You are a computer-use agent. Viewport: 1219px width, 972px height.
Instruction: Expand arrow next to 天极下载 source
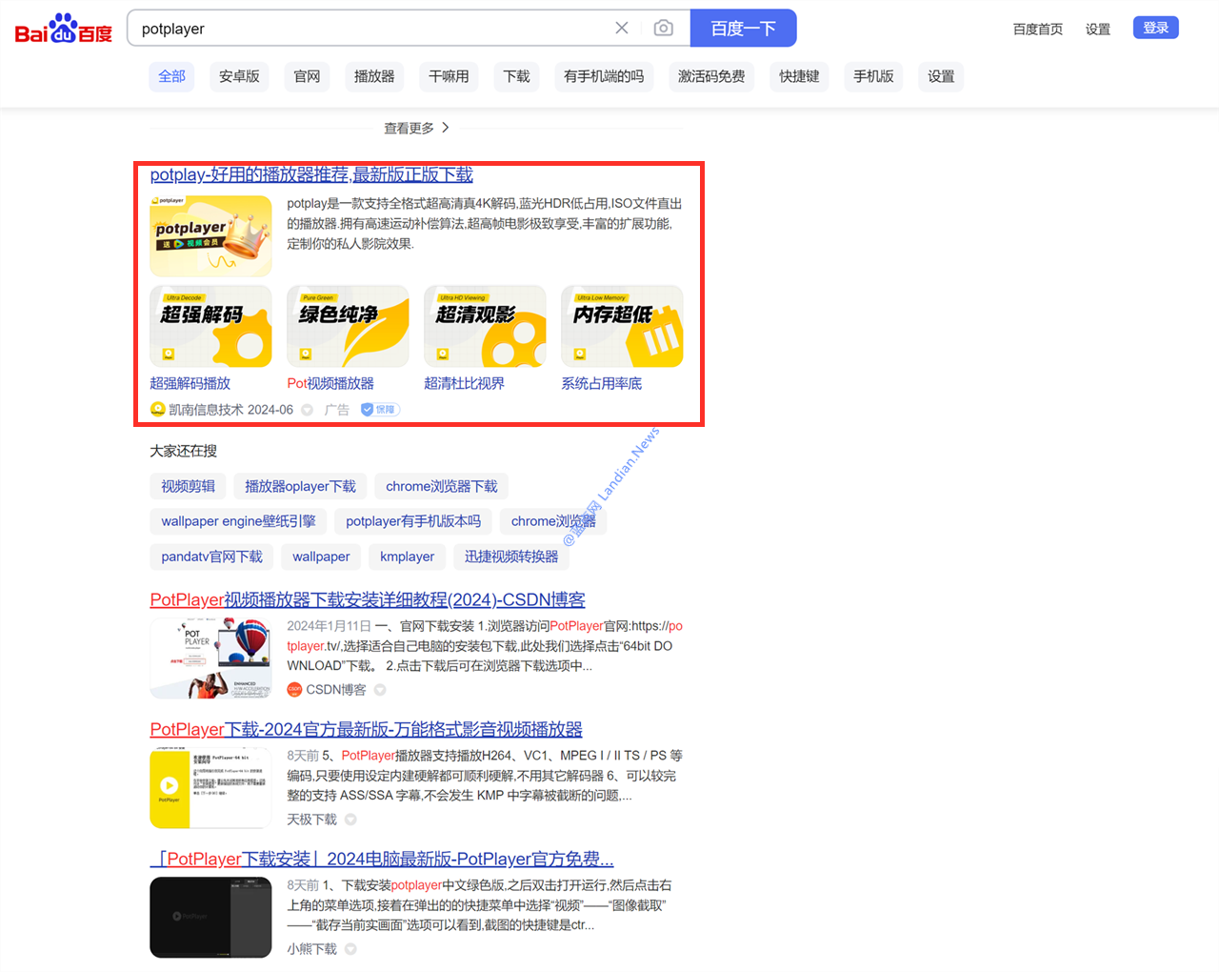(x=350, y=820)
